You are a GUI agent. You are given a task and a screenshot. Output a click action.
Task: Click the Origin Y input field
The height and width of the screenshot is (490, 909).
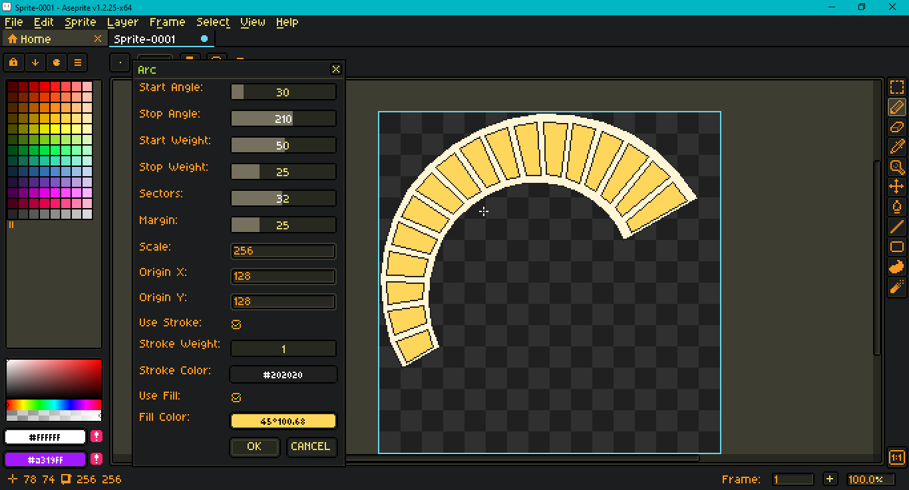[x=283, y=302]
